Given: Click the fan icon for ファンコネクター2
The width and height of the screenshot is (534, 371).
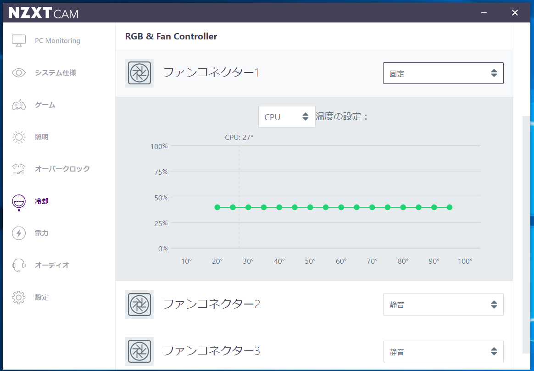Looking at the screenshot, I should tap(139, 305).
